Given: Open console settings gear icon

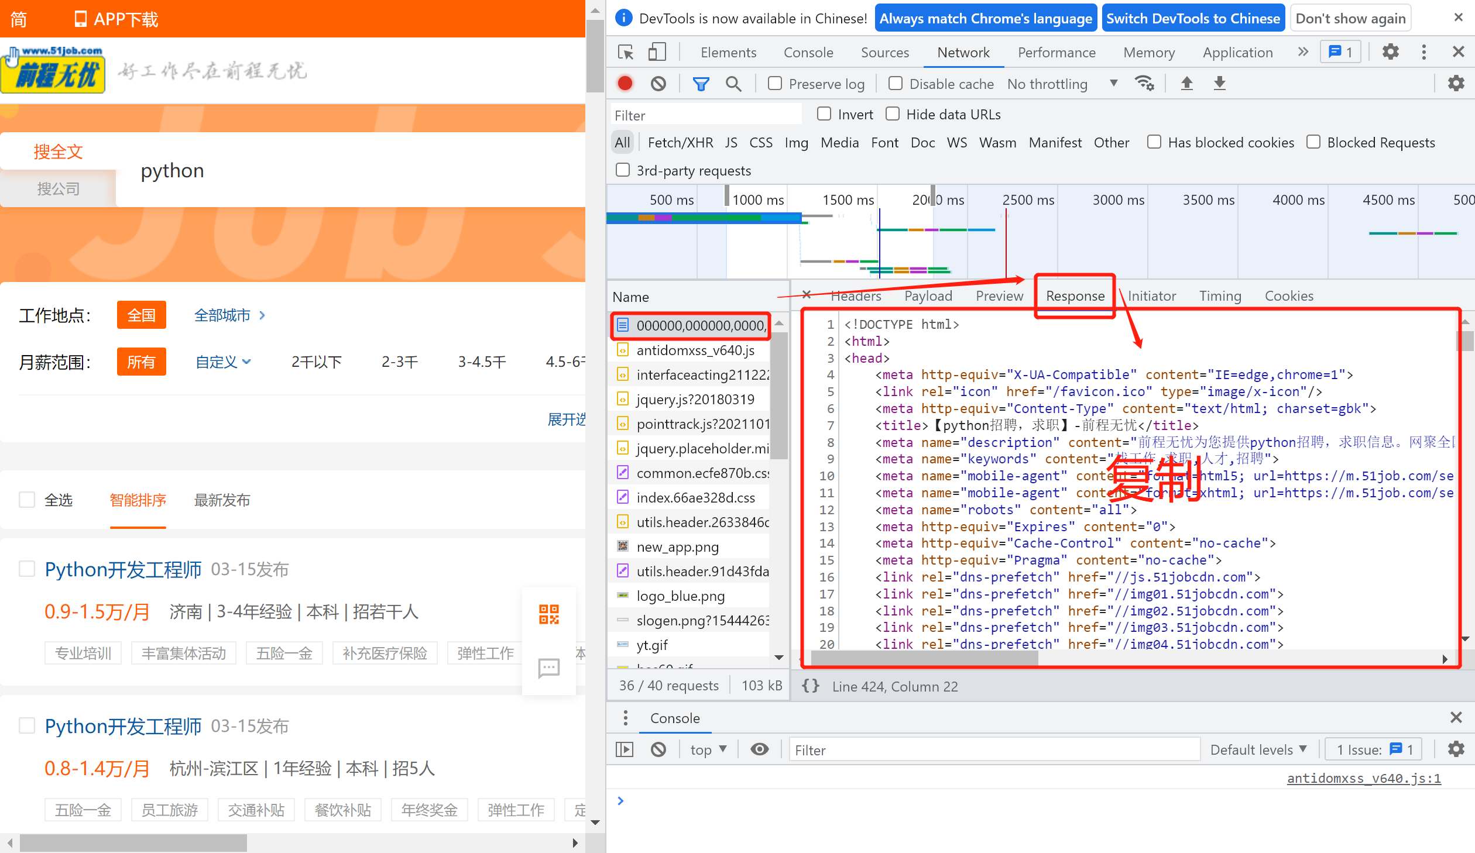Looking at the screenshot, I should click(1456, 749).
